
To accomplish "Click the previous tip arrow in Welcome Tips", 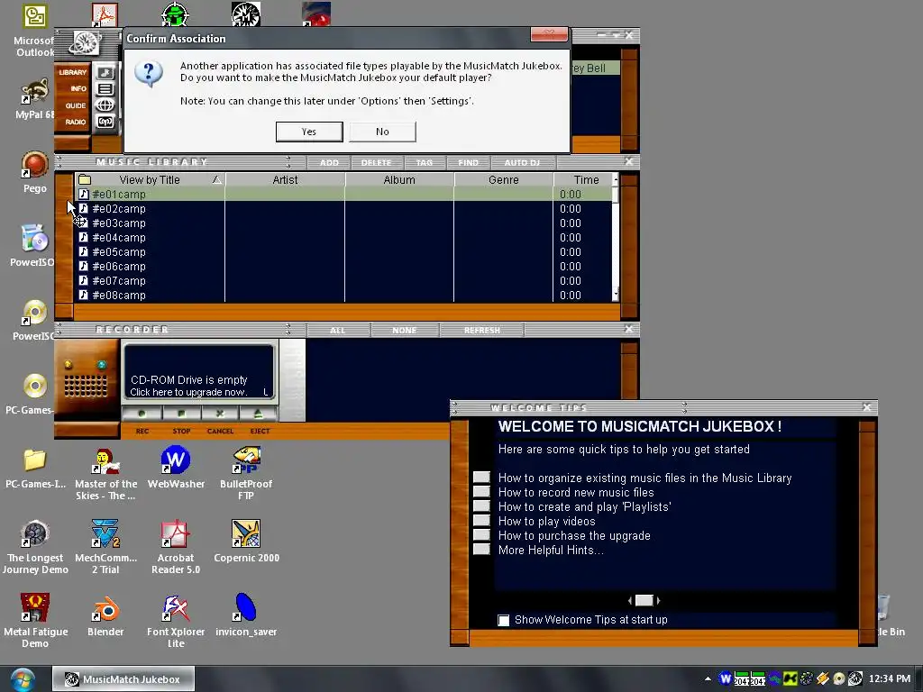I will coord(630,600).
